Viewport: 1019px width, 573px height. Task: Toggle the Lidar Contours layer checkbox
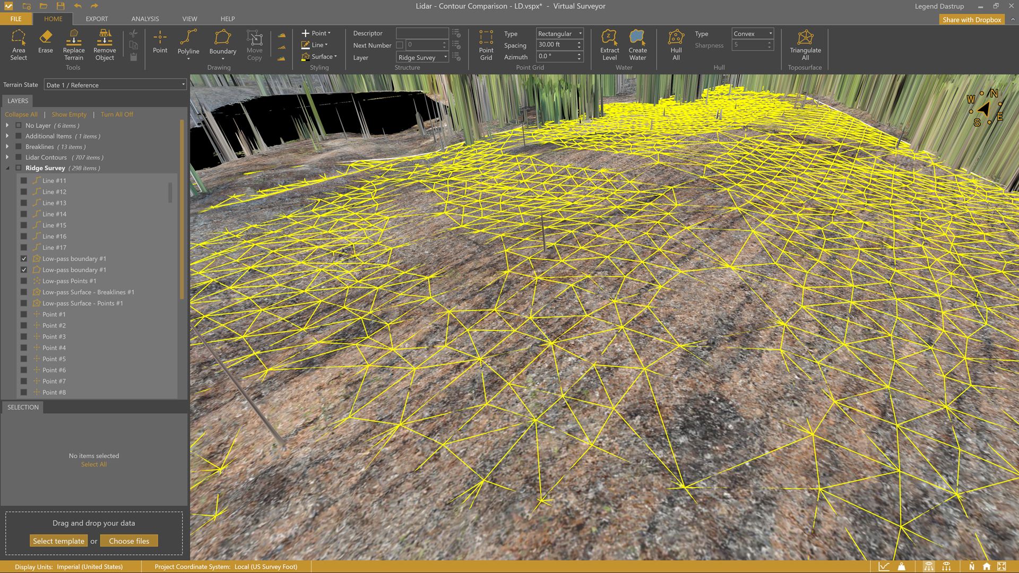(19, 158)
